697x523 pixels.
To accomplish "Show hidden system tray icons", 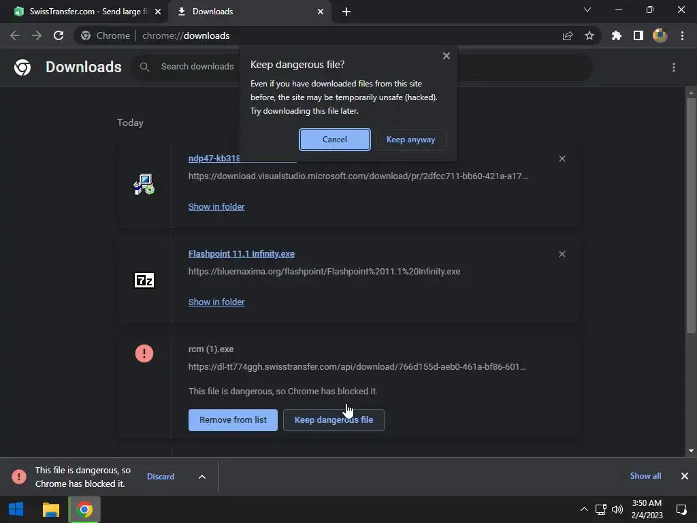I will click(x=584, y=509).
